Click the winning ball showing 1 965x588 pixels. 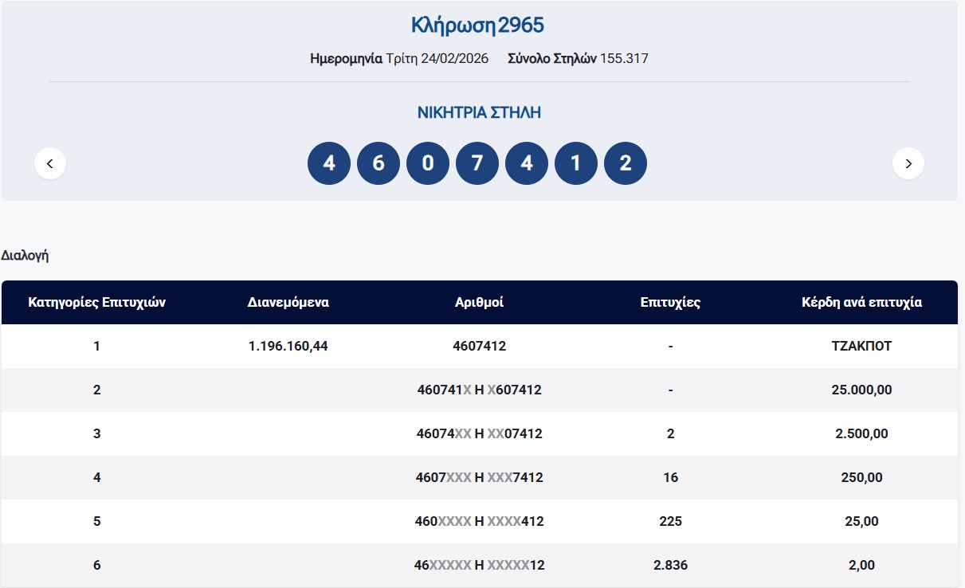pyautogui.click(x=576, y=163)
